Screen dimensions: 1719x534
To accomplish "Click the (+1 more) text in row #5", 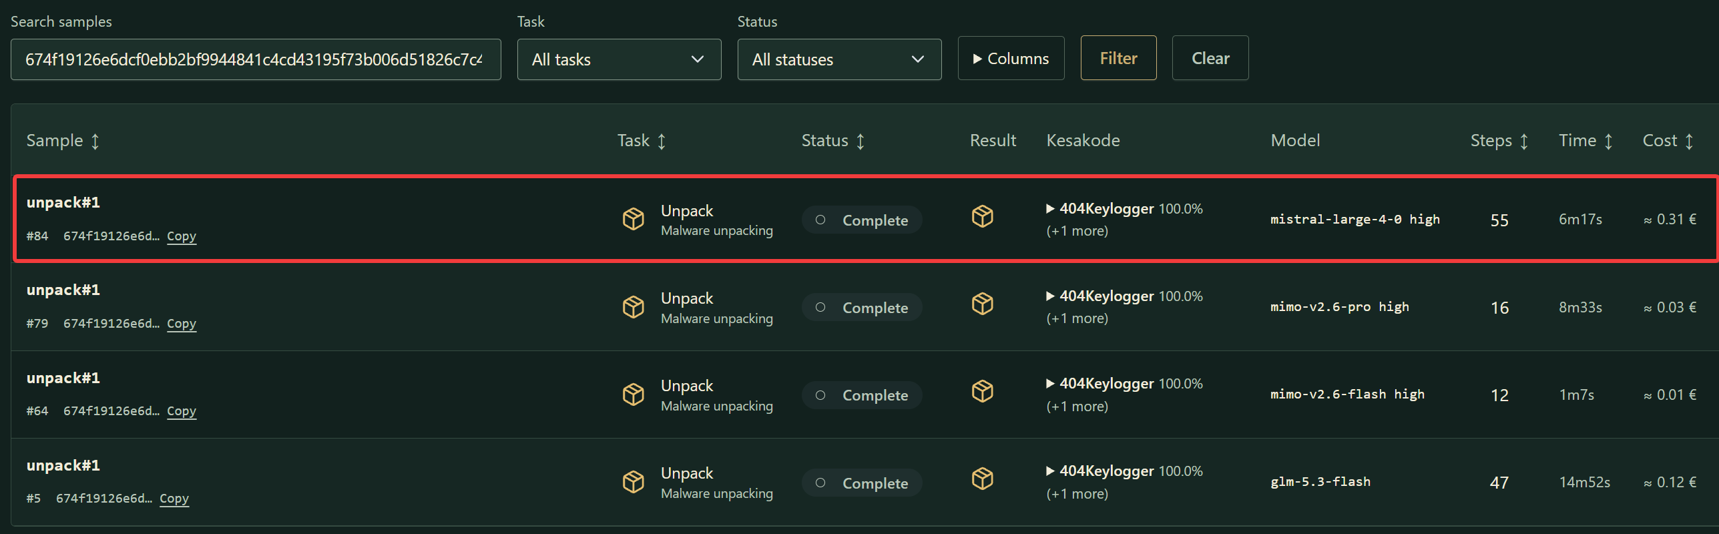I will (x=1077, y=494).
